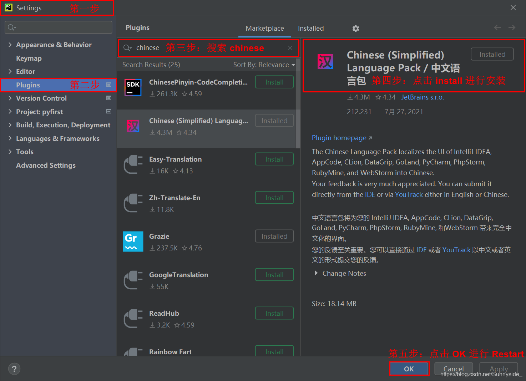
Task: Expand the Appearance & Behavior section
Action: click(10, 45)
